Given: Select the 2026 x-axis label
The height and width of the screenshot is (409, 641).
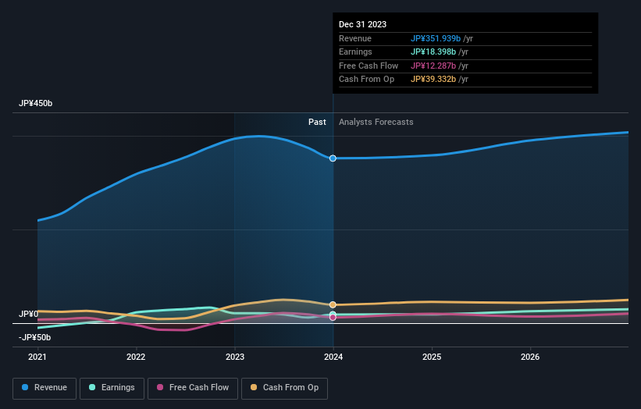Looking at the screenshot, I should pyautogui.click(x=530, y=357).
